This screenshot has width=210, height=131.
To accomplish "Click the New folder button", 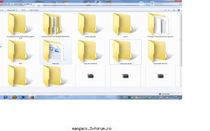I will point(34,10).
